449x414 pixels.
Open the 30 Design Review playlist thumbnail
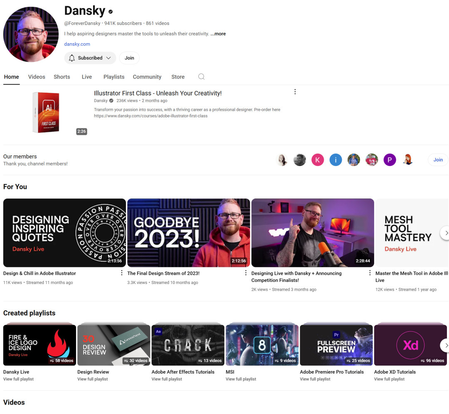click(113, 345)
